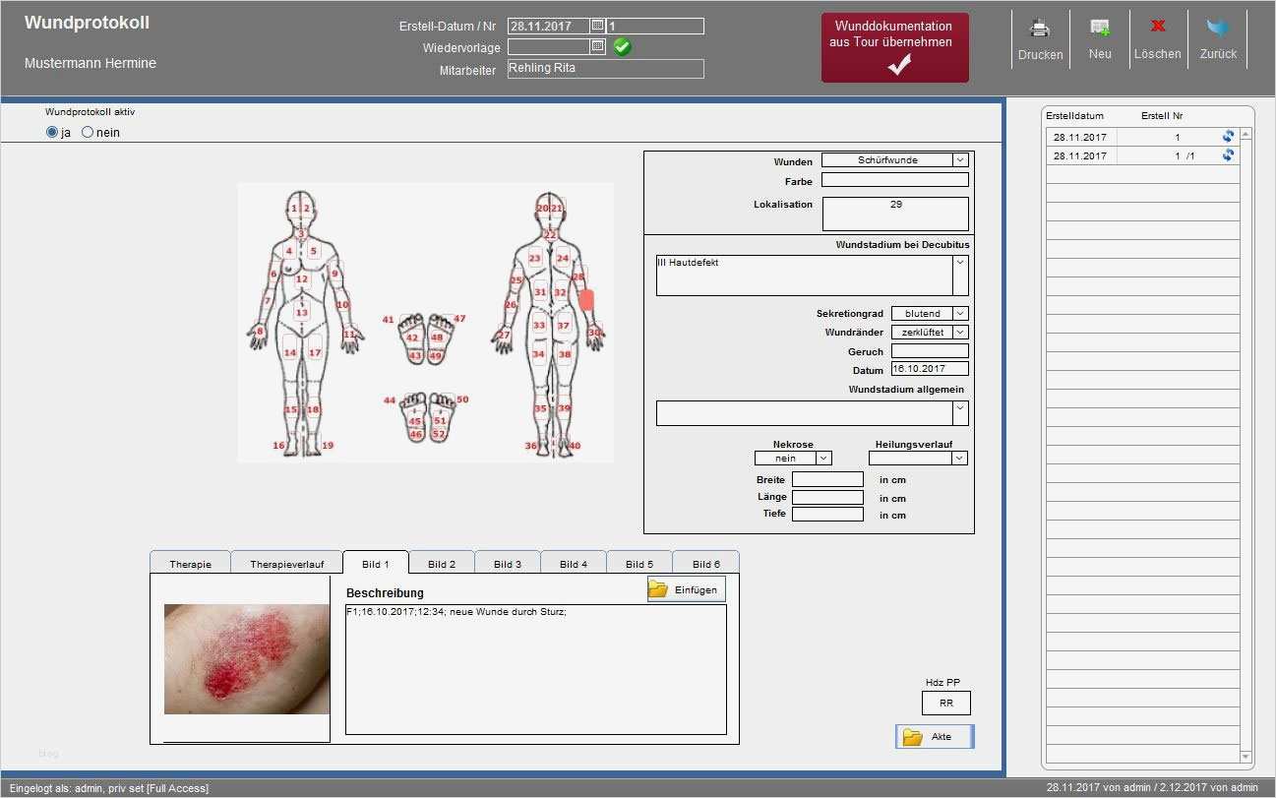Screen dimensions: 1276x798
Task: Click the highlighted red body region 29
Action: [x=587, y=300]
